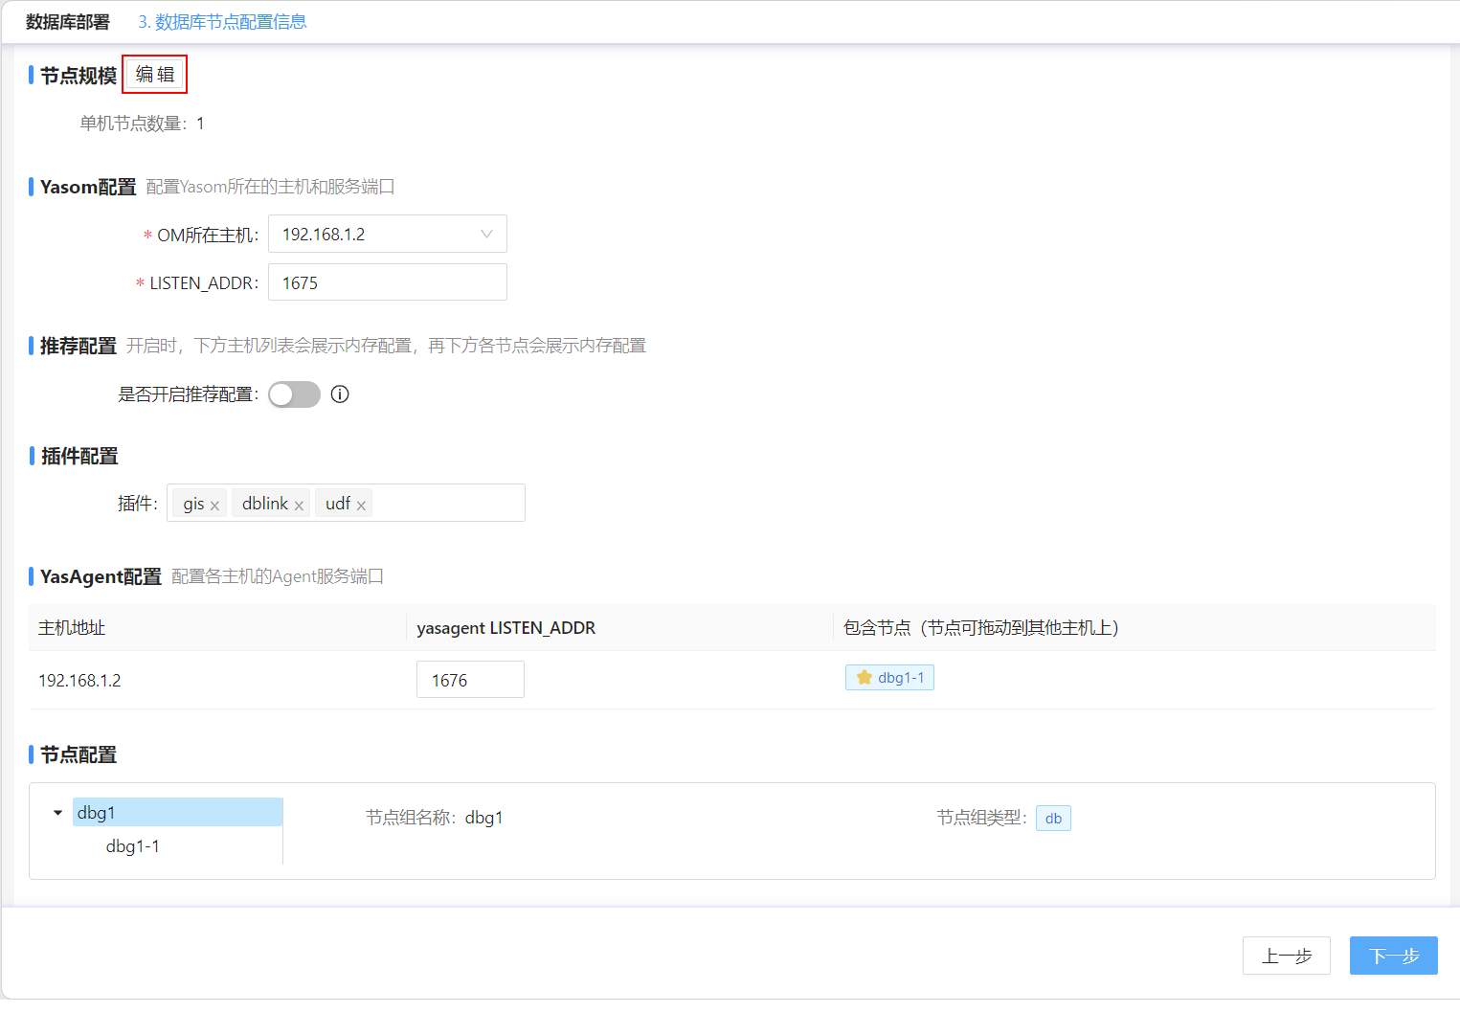Click the LISTEN_ADDR field containing 1675
This screenshot has width=1460, height=1035.
[388, 283]
